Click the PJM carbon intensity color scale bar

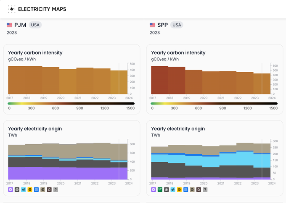point(71,104)
